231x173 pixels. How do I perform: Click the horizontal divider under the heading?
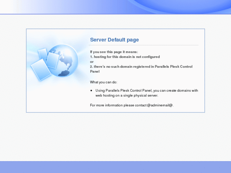coord(144,45)
